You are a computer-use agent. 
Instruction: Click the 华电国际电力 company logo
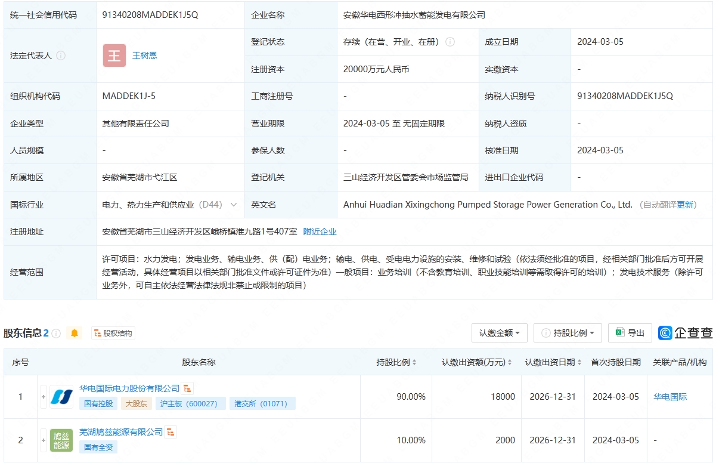pyautogui.click(x=61, y=397)
